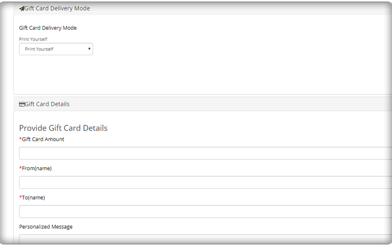Screen dimensions: 392x246
Task: Click the Provide Gift Card Details heading
Action: point(63,128)
